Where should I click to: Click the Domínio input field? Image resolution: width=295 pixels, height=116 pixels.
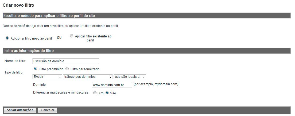pos(112,85)
